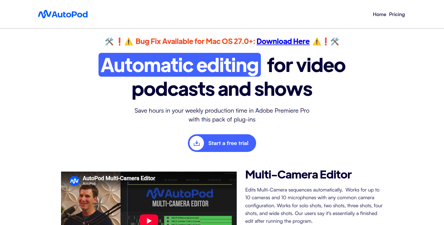The width and height of the screenshot is (444, 225).
Task: Click the Automatic editing highlighted headline
Action: 180,65
